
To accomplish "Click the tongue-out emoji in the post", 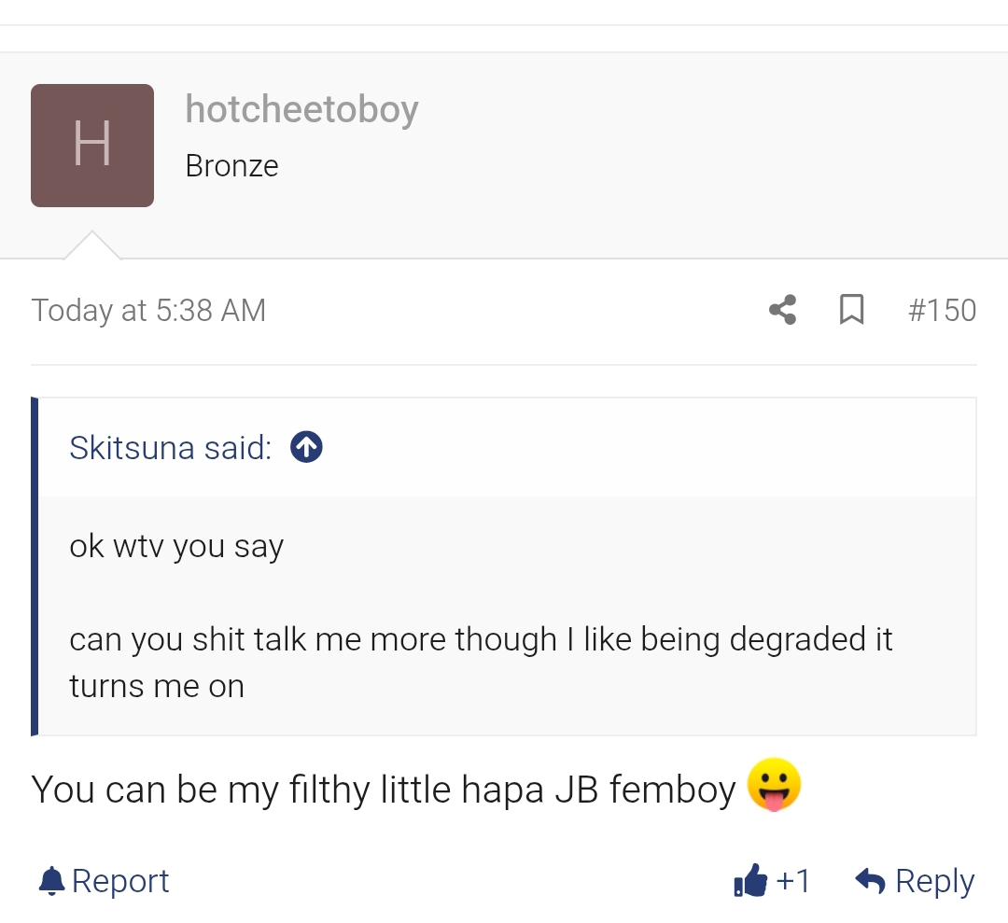I will tap(775, 786).
